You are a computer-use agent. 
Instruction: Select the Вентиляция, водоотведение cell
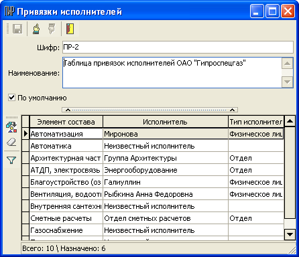tap(66, 194)
